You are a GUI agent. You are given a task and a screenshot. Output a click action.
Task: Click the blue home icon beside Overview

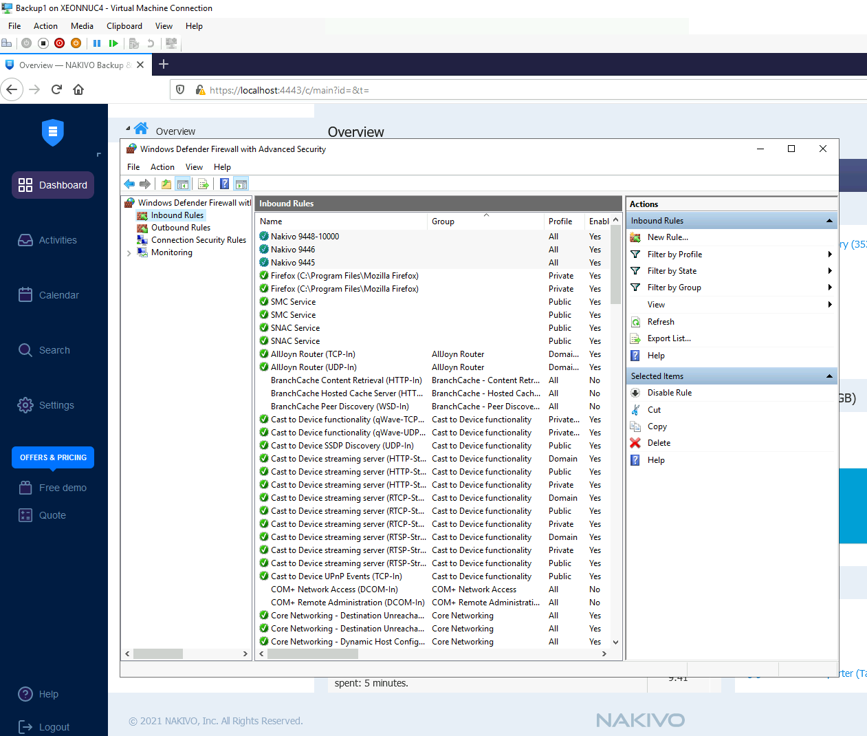tap(142, 129)
